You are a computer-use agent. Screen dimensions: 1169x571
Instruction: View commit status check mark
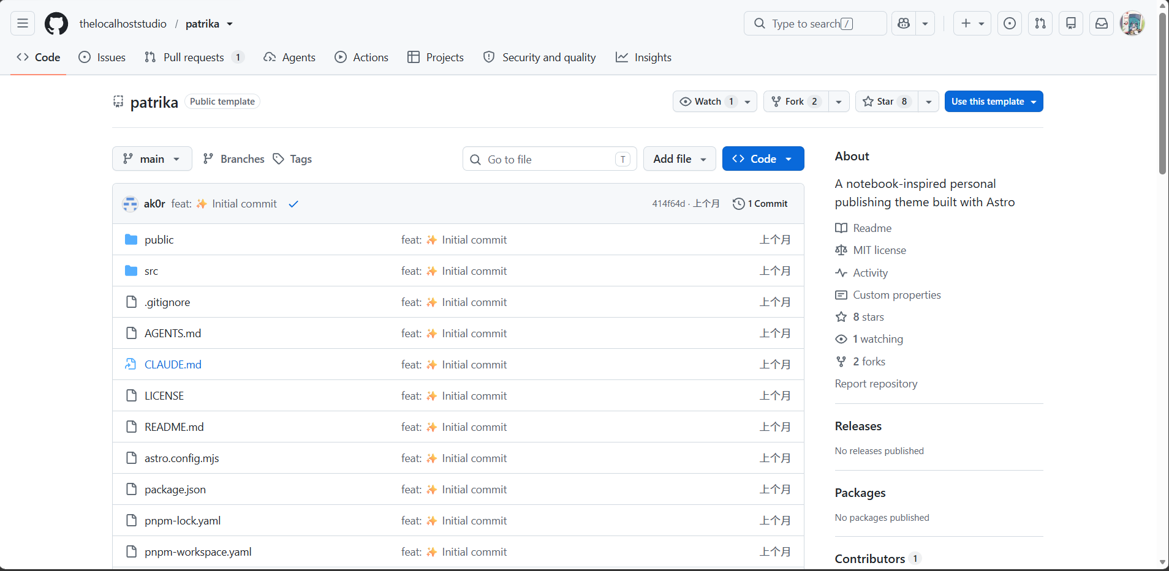[293, 204]
